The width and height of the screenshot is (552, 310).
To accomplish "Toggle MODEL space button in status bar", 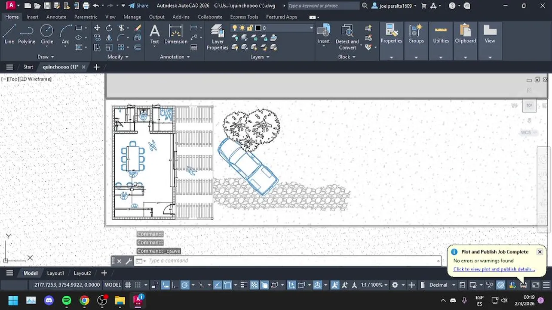I will click(x=113, y=285).
